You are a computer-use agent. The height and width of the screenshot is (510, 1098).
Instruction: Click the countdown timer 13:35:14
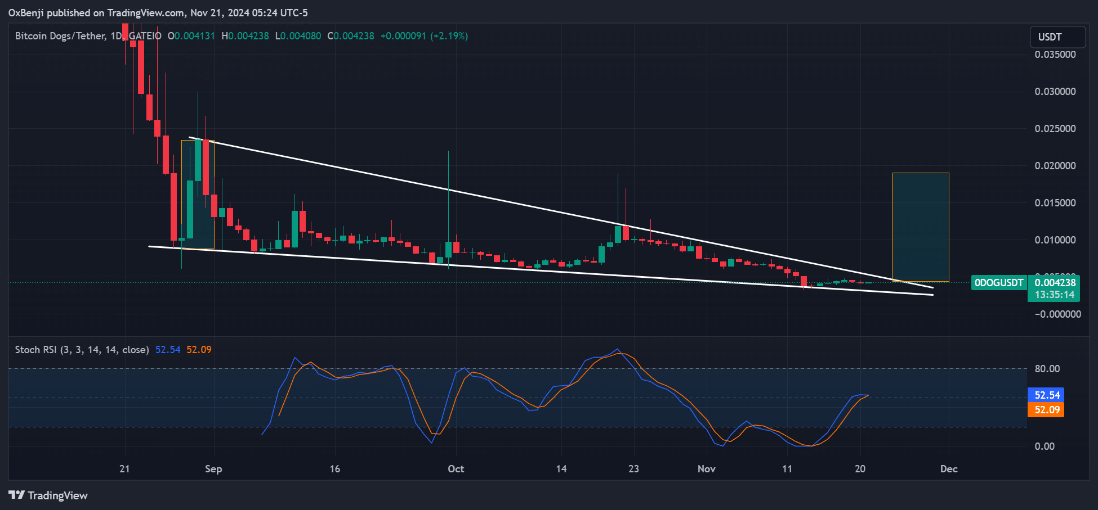(1054, 295)
